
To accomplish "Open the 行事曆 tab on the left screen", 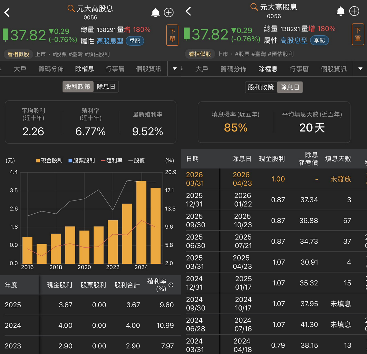I will (115, 69).
